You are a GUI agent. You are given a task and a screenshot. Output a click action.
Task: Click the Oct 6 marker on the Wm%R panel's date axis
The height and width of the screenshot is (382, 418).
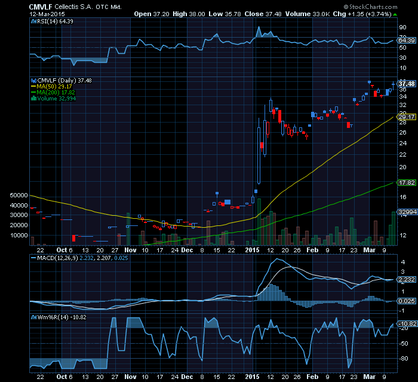coord(64,377)
